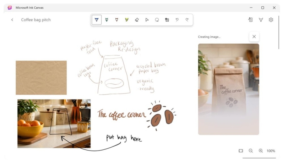Click the 100% zoom level
The height and width of the screenshot is (164, 284).
point(271,151)
